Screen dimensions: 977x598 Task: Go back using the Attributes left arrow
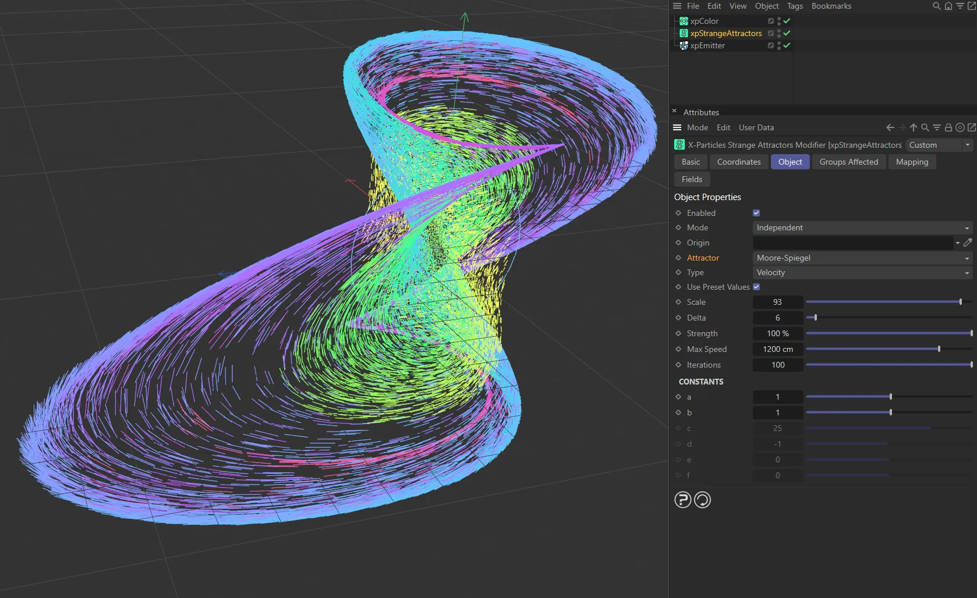click(890, 127)
